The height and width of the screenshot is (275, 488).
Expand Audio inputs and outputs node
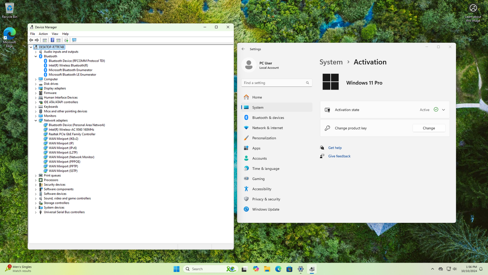[36, 52]
